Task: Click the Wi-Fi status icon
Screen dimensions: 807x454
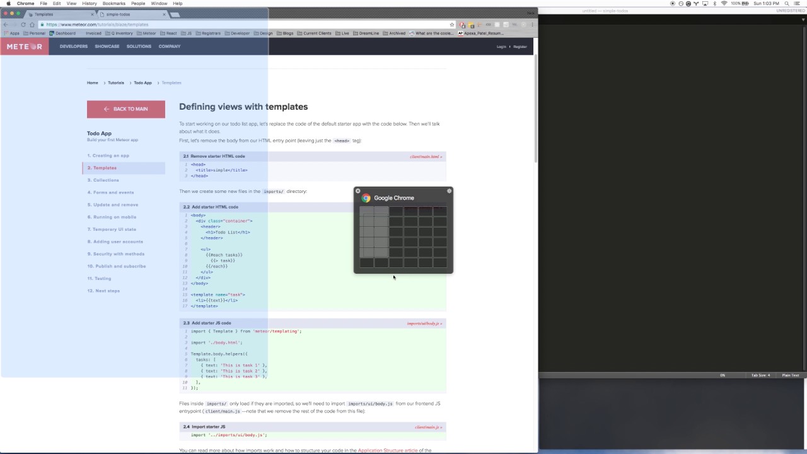Action: (x=724, y=3)
